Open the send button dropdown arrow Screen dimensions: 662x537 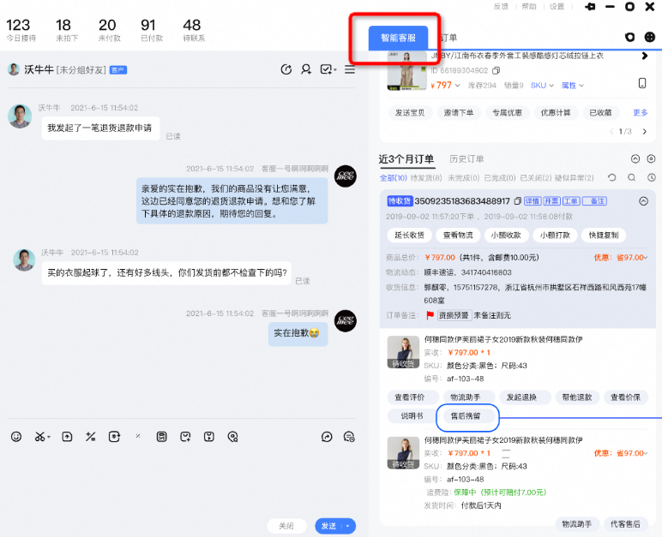point(348,526)
